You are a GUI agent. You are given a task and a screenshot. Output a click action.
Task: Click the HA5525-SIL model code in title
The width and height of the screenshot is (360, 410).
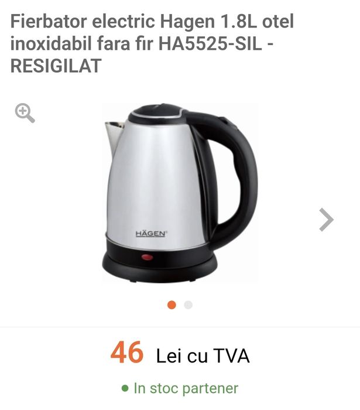(210, 43)
